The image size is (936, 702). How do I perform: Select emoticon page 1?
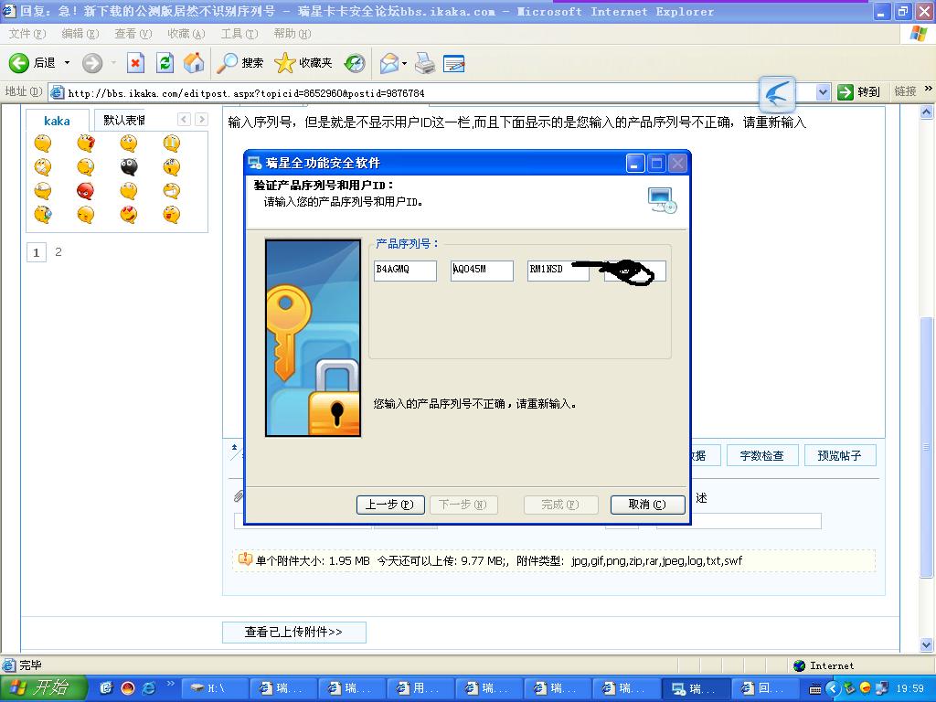[x=36, y=252]
